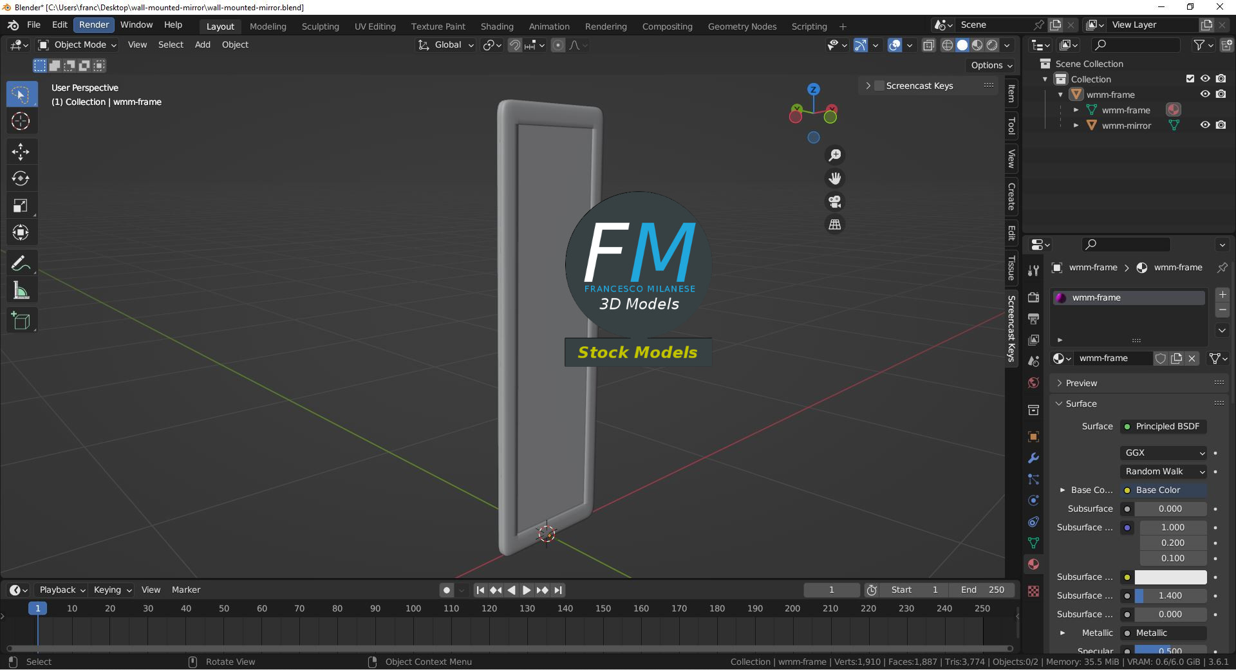
Task: Open the Material properties tab
Action: click(x=1033, y=564)
